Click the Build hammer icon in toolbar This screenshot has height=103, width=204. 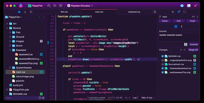pos(49,5)
